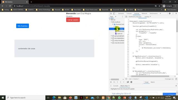Click the pretty print braces icon
Image resolution: width=178 pixels, height=100 pixels.
(x=126, y=79)
